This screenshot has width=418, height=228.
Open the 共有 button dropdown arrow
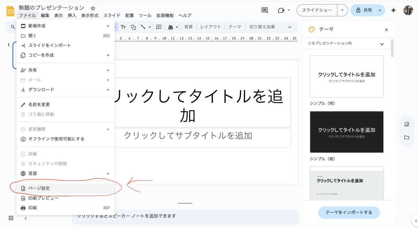pos(380,10)
